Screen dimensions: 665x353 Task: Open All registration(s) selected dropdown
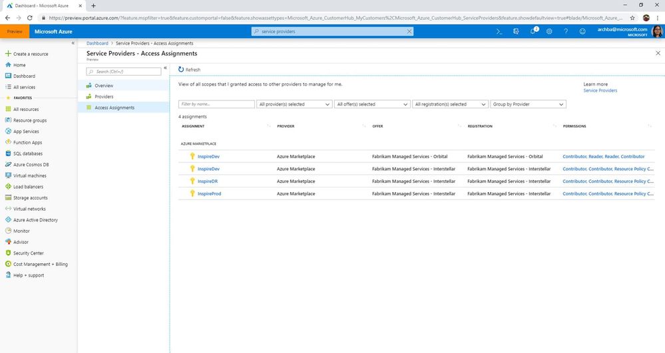coord(450,104)
